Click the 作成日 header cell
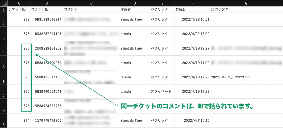 tap(192, 9)
